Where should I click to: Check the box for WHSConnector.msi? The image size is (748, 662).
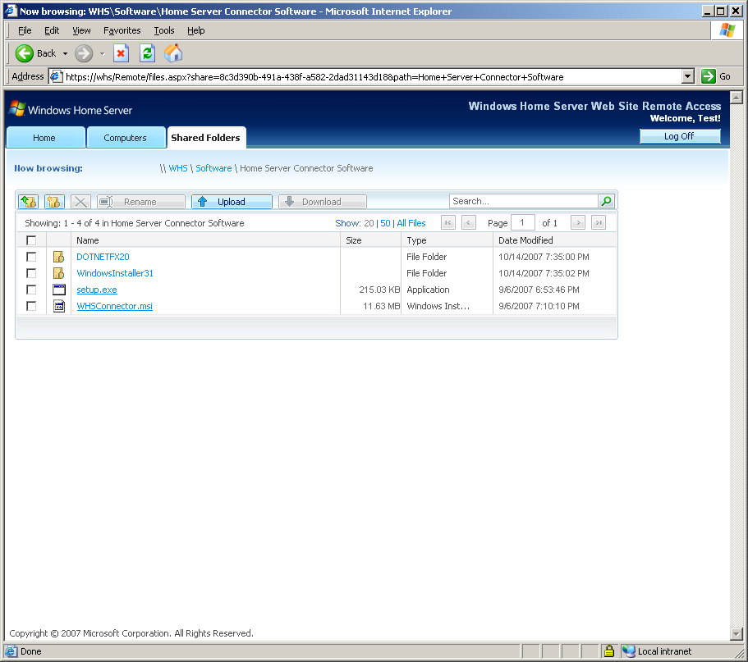31,306
